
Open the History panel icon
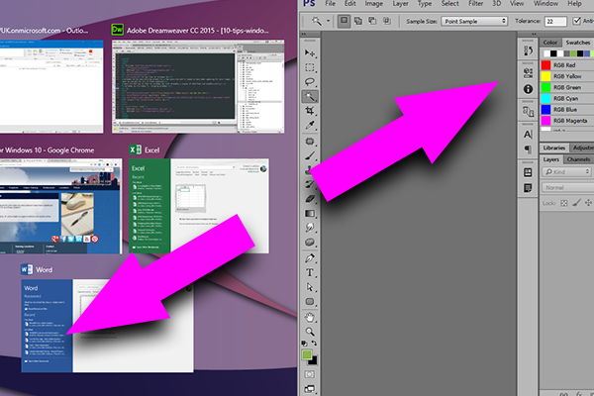click(528, 50)
